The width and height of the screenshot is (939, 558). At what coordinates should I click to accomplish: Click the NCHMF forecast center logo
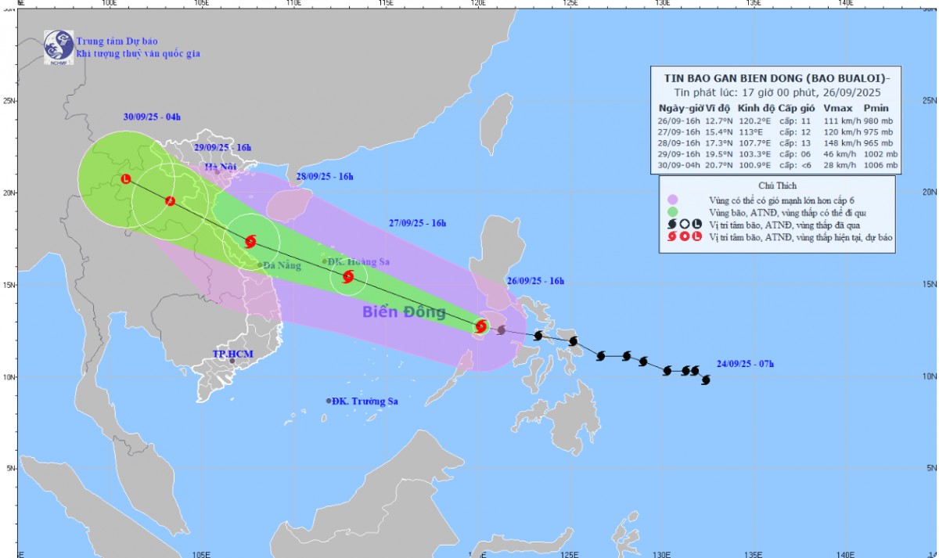[x=58, y=47]
